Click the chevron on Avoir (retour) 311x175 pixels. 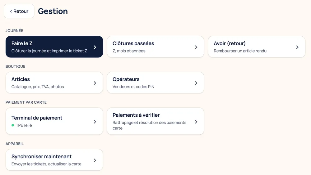[297, 47]
